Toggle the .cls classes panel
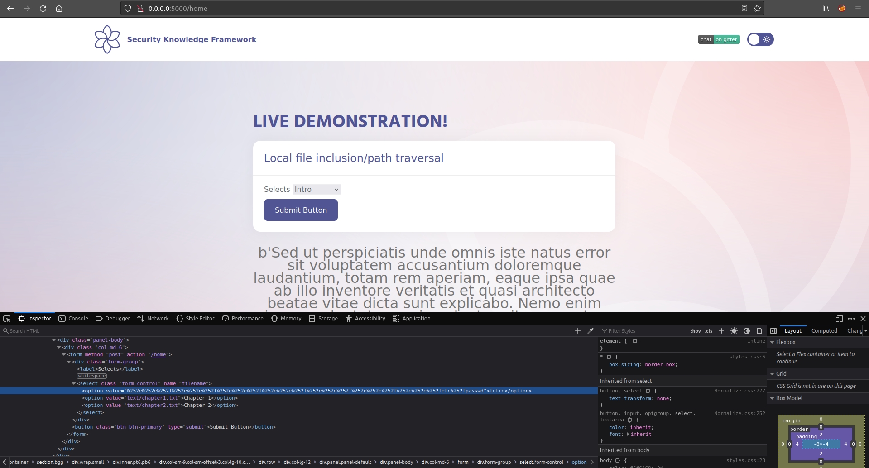This screenshot has width=869, height=468. point(709,331)
